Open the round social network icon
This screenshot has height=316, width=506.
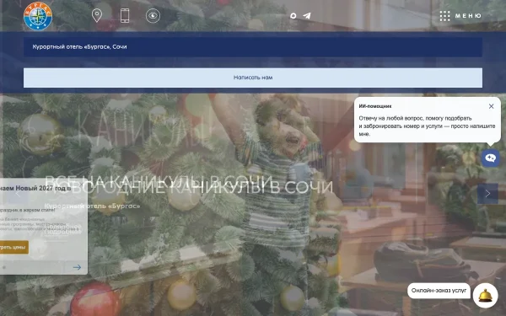pyautogui.click(x=293, y=15)
